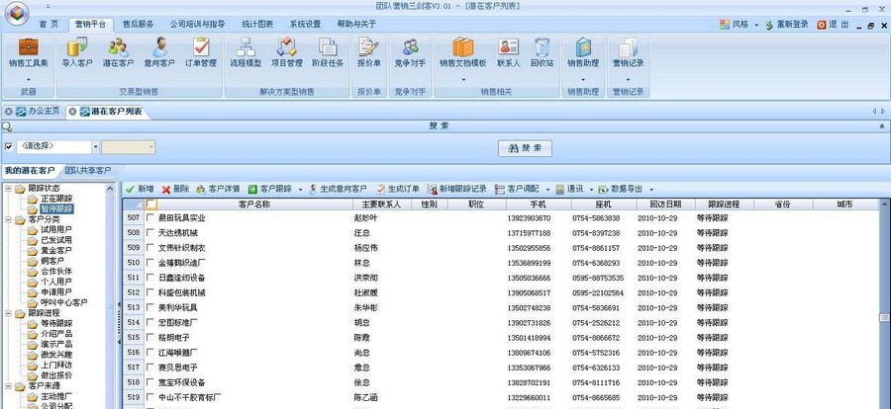Close the 办公主页 document tab
The height and width of the screenshot is (409, 891).
click(x=9, y=112)
